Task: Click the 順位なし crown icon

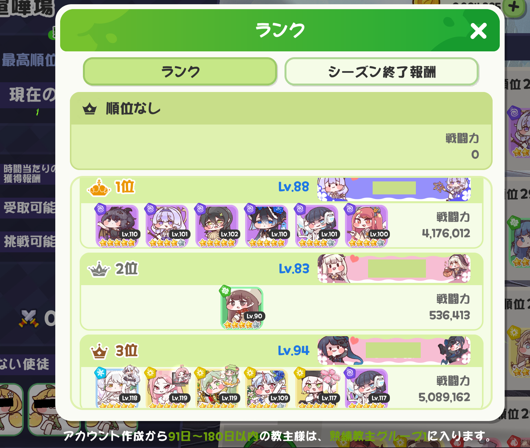Action: pyautogui.click(x=89, y=109)
